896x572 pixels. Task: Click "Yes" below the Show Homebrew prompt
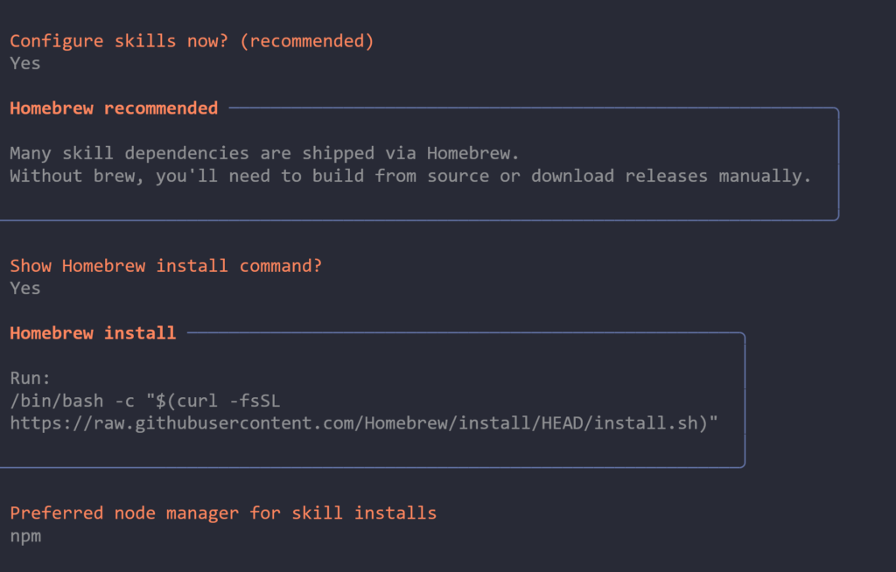pyautogui.click(x=25, y=288)
